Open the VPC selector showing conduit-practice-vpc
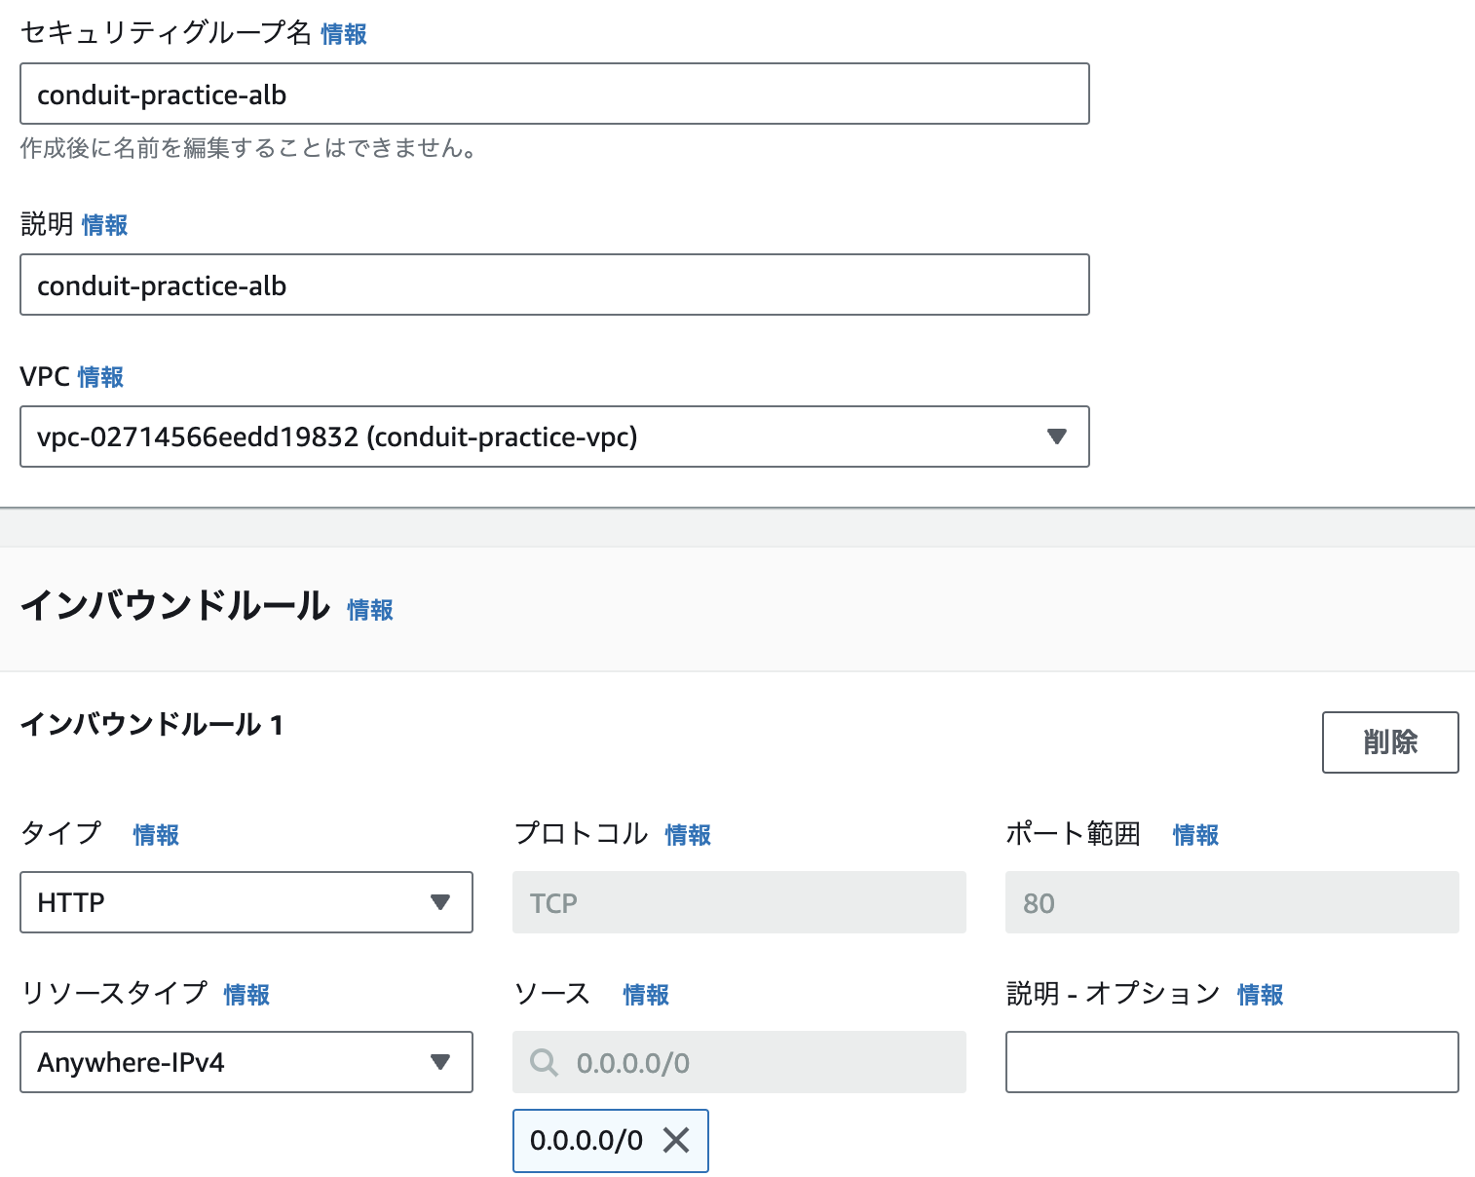 pyautogui.click(x=554, y=437)
